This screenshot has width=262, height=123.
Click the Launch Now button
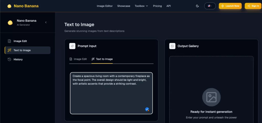coord(230,6)
